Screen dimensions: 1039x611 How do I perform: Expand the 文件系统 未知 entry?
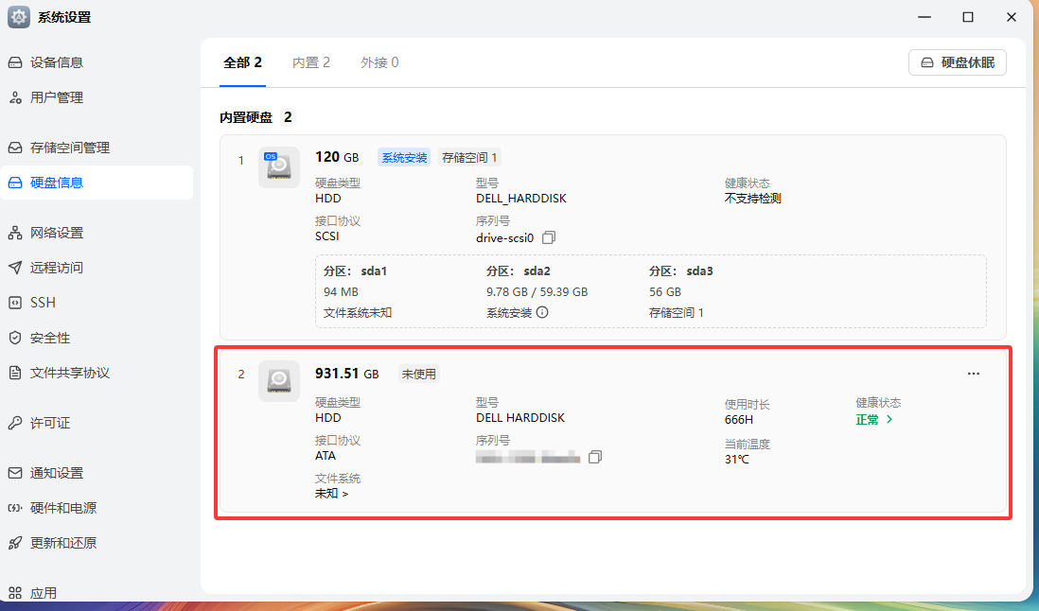(332, 493)
